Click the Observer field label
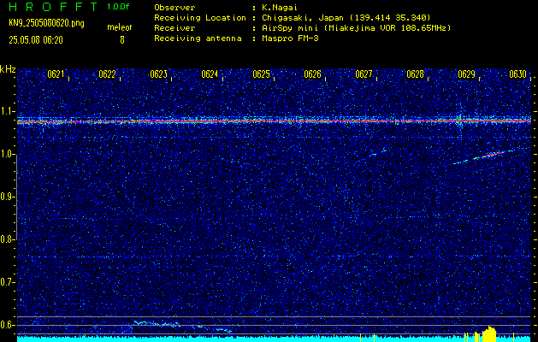538x342 pixels. click(174, 8)
